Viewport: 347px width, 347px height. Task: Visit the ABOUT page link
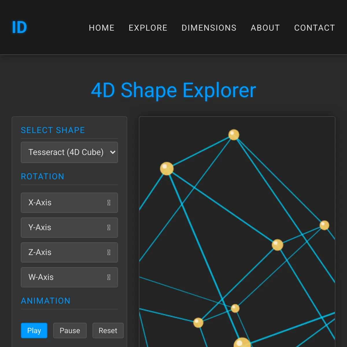(x=265, y=28)
